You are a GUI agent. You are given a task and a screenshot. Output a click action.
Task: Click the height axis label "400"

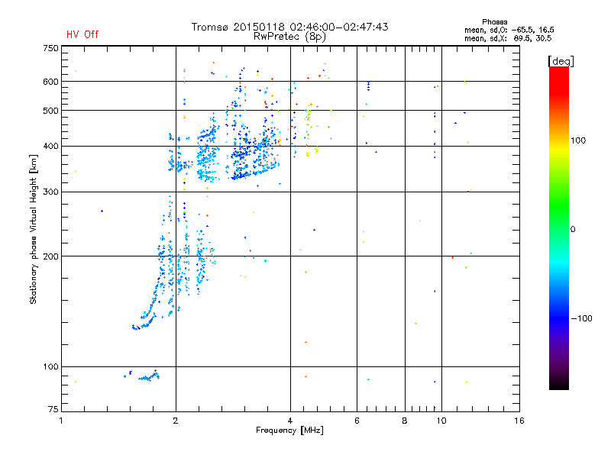(50, 147)
